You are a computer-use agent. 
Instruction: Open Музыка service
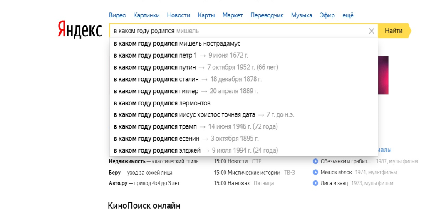(x=302, y=15)
